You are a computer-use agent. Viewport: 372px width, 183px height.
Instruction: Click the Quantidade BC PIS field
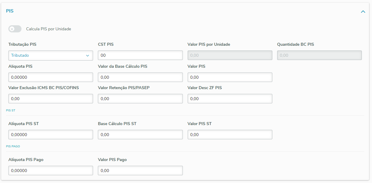(x=319, y=56)
